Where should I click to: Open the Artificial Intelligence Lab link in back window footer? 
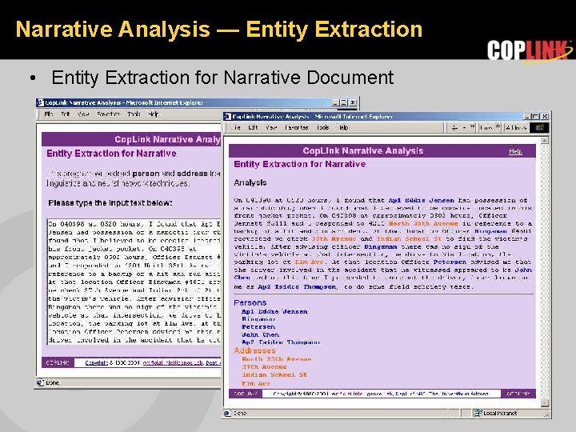click(173, 362)
